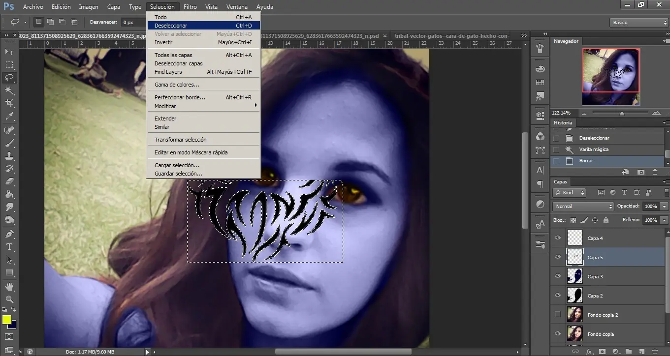Select the Crop tool
This screenshot has height=356, width=670.
(x=9, y=103)
